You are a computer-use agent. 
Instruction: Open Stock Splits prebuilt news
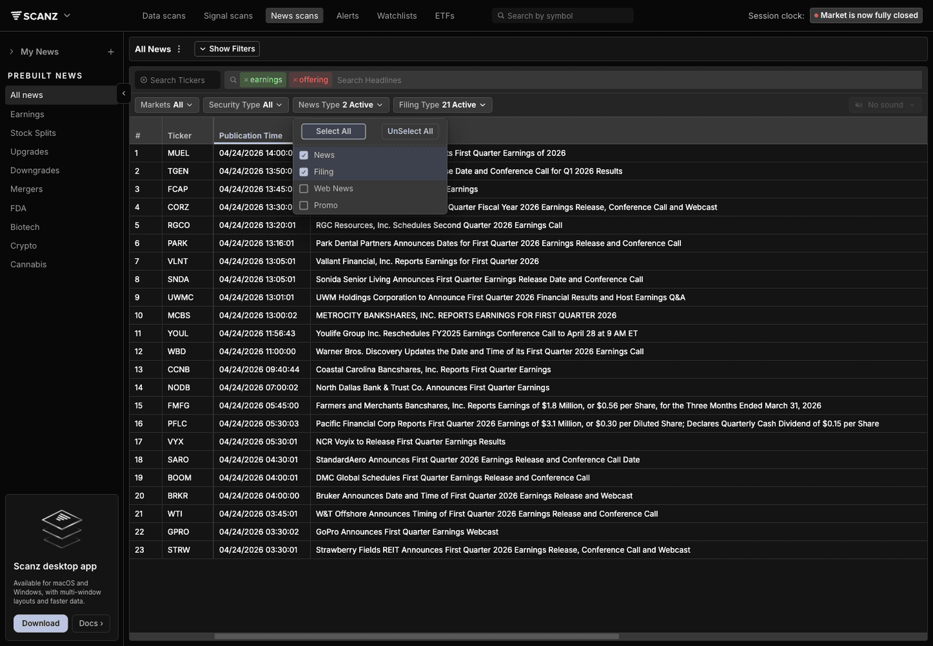pos(33,133)
